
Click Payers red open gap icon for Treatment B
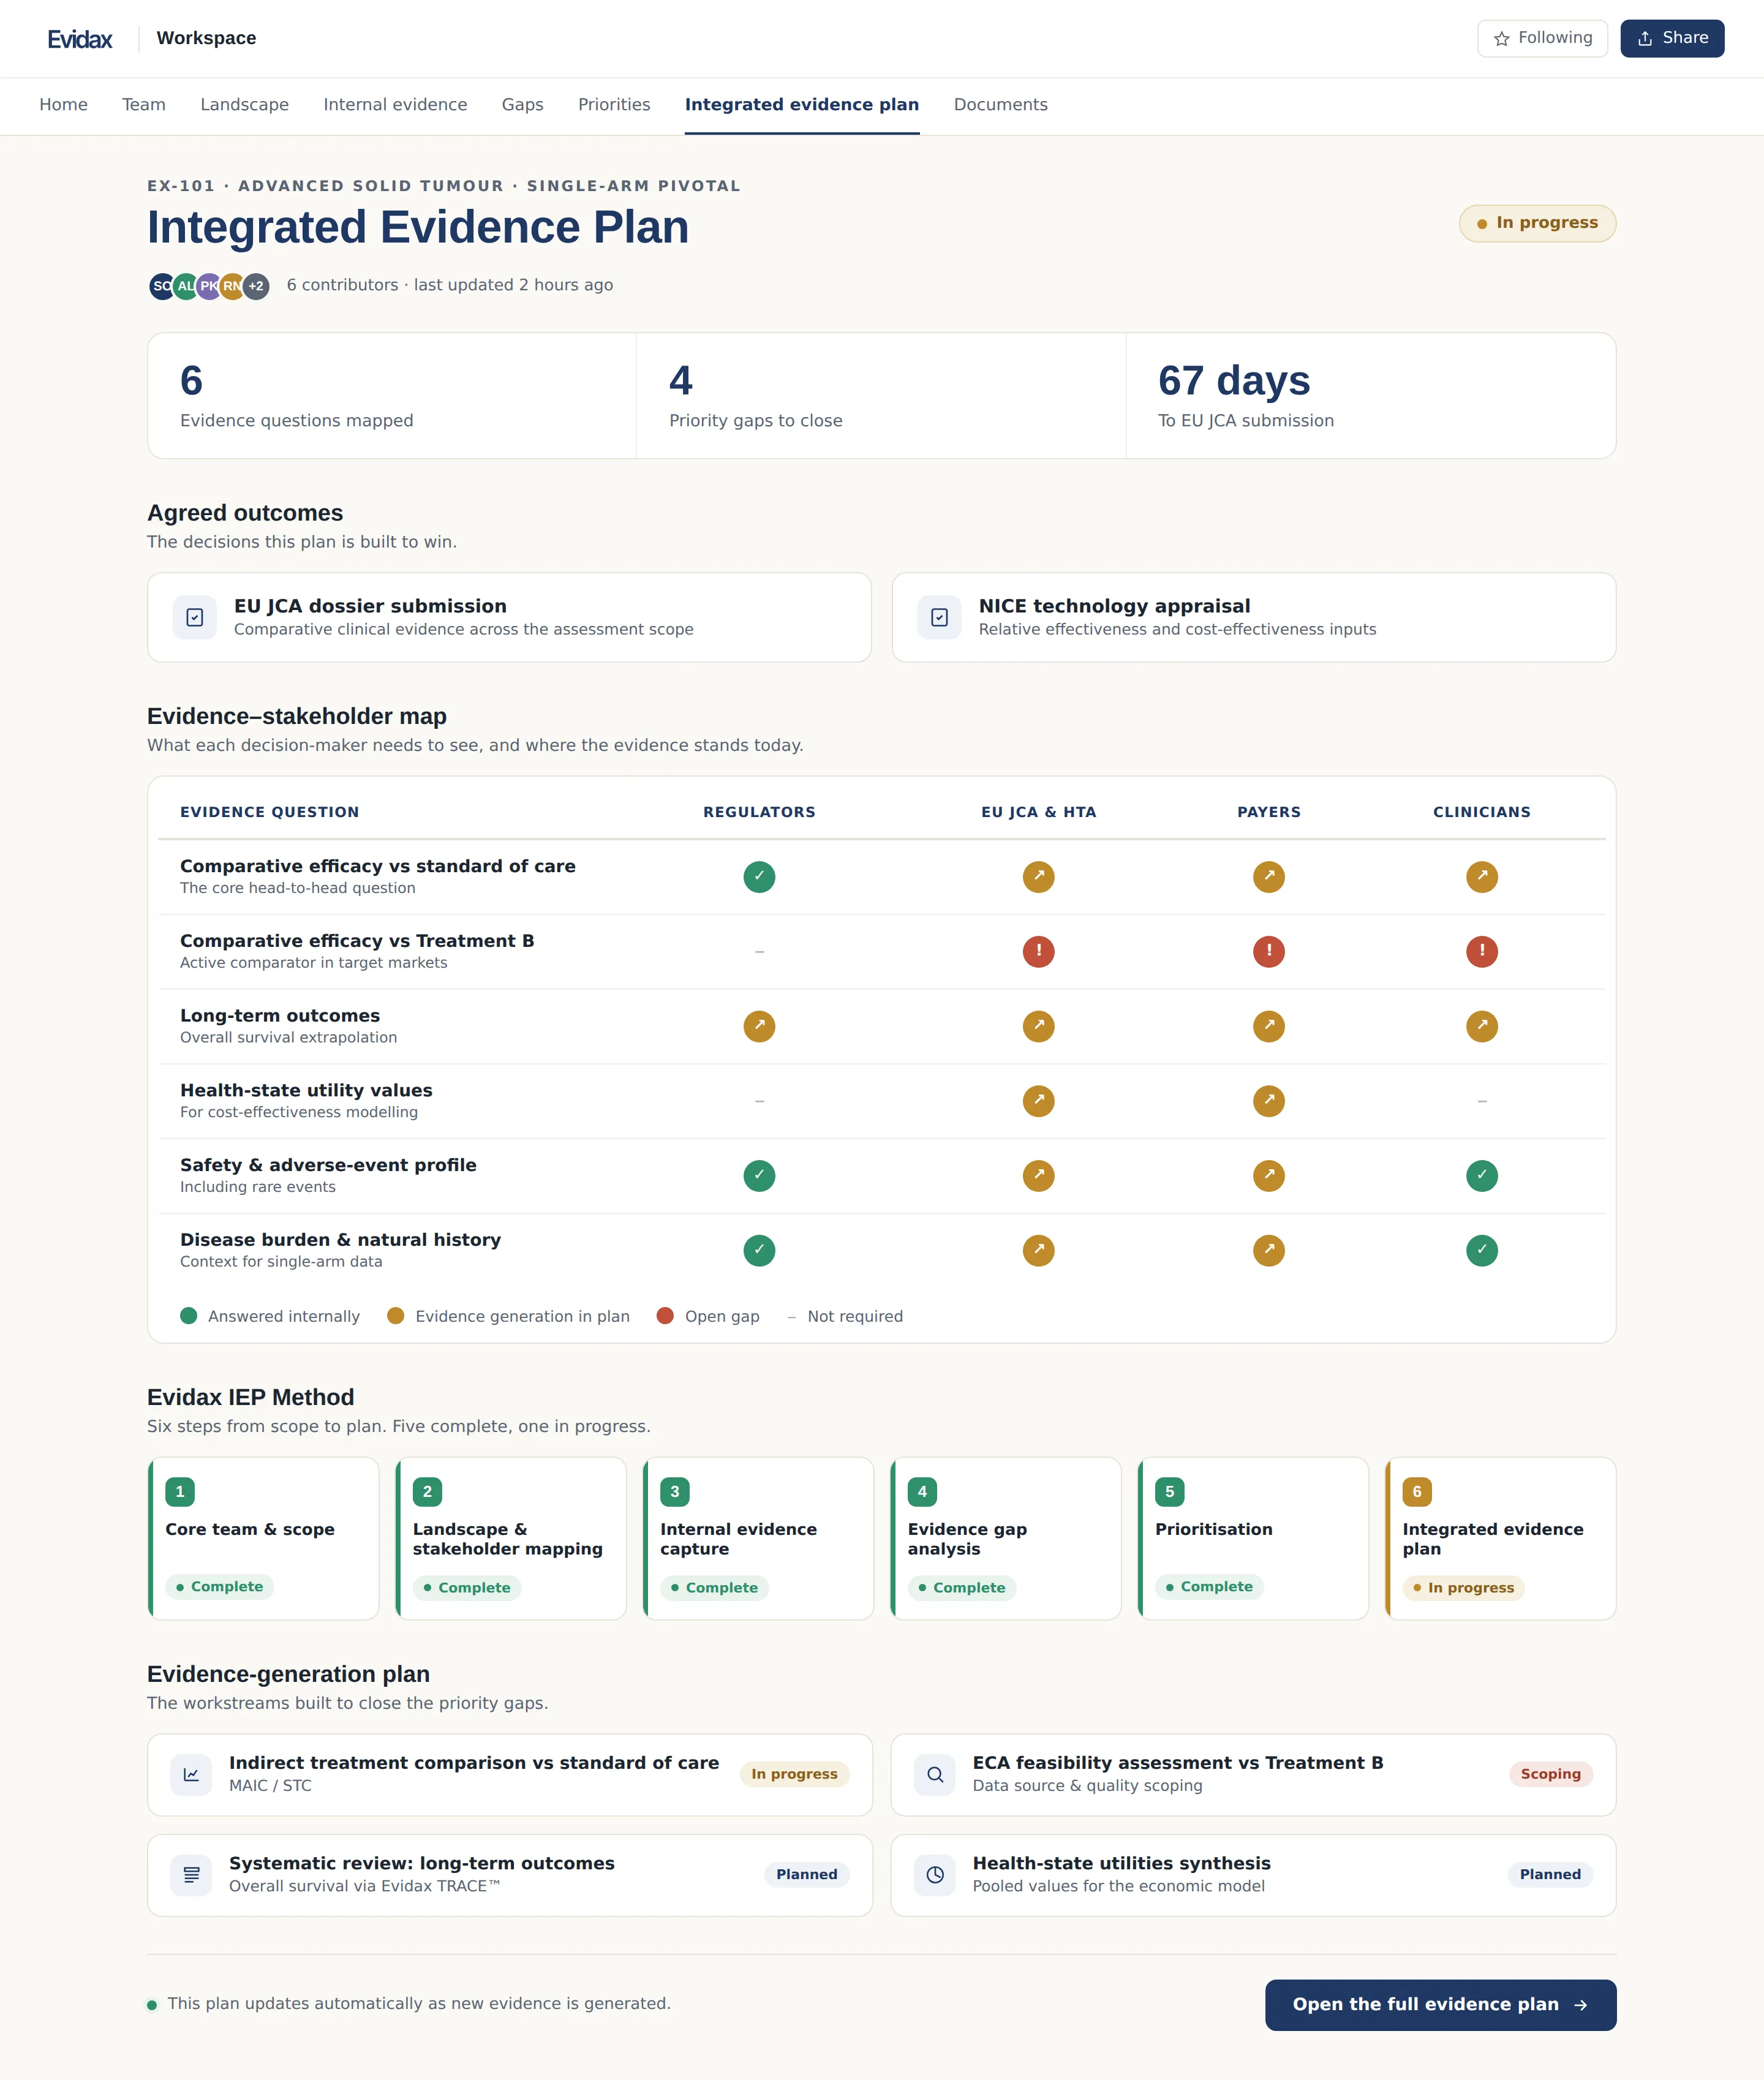pos(1269,952)
